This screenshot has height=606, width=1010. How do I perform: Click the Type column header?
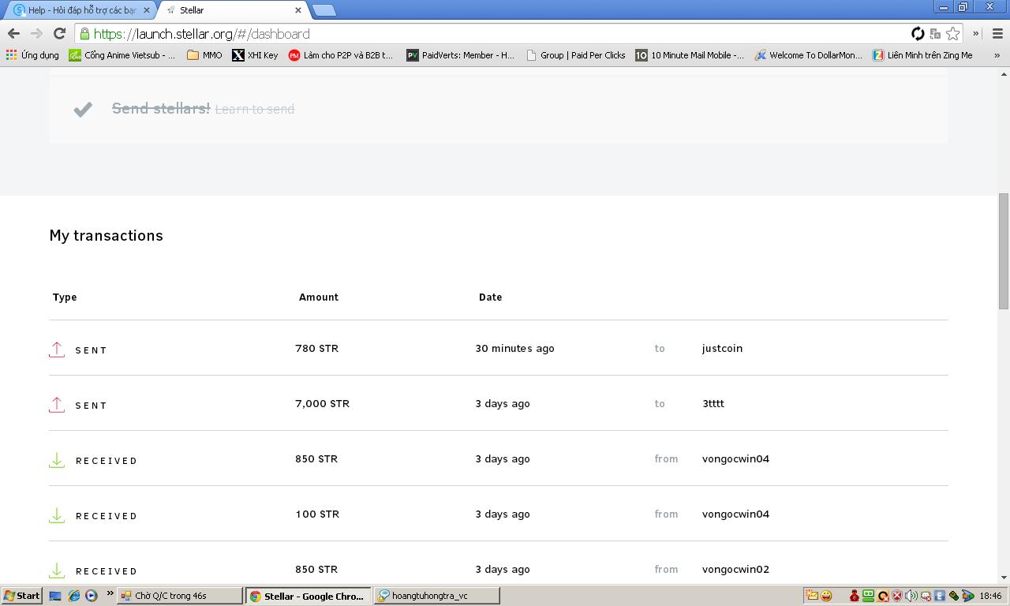[65, 297]
